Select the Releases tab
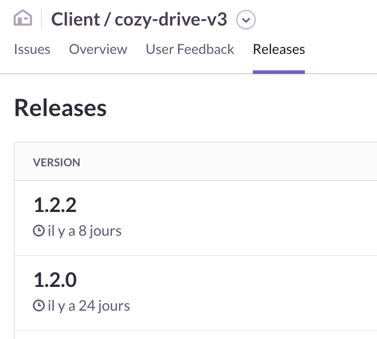Viewport: 377px width, 339px height. click(x=279, y=49)
